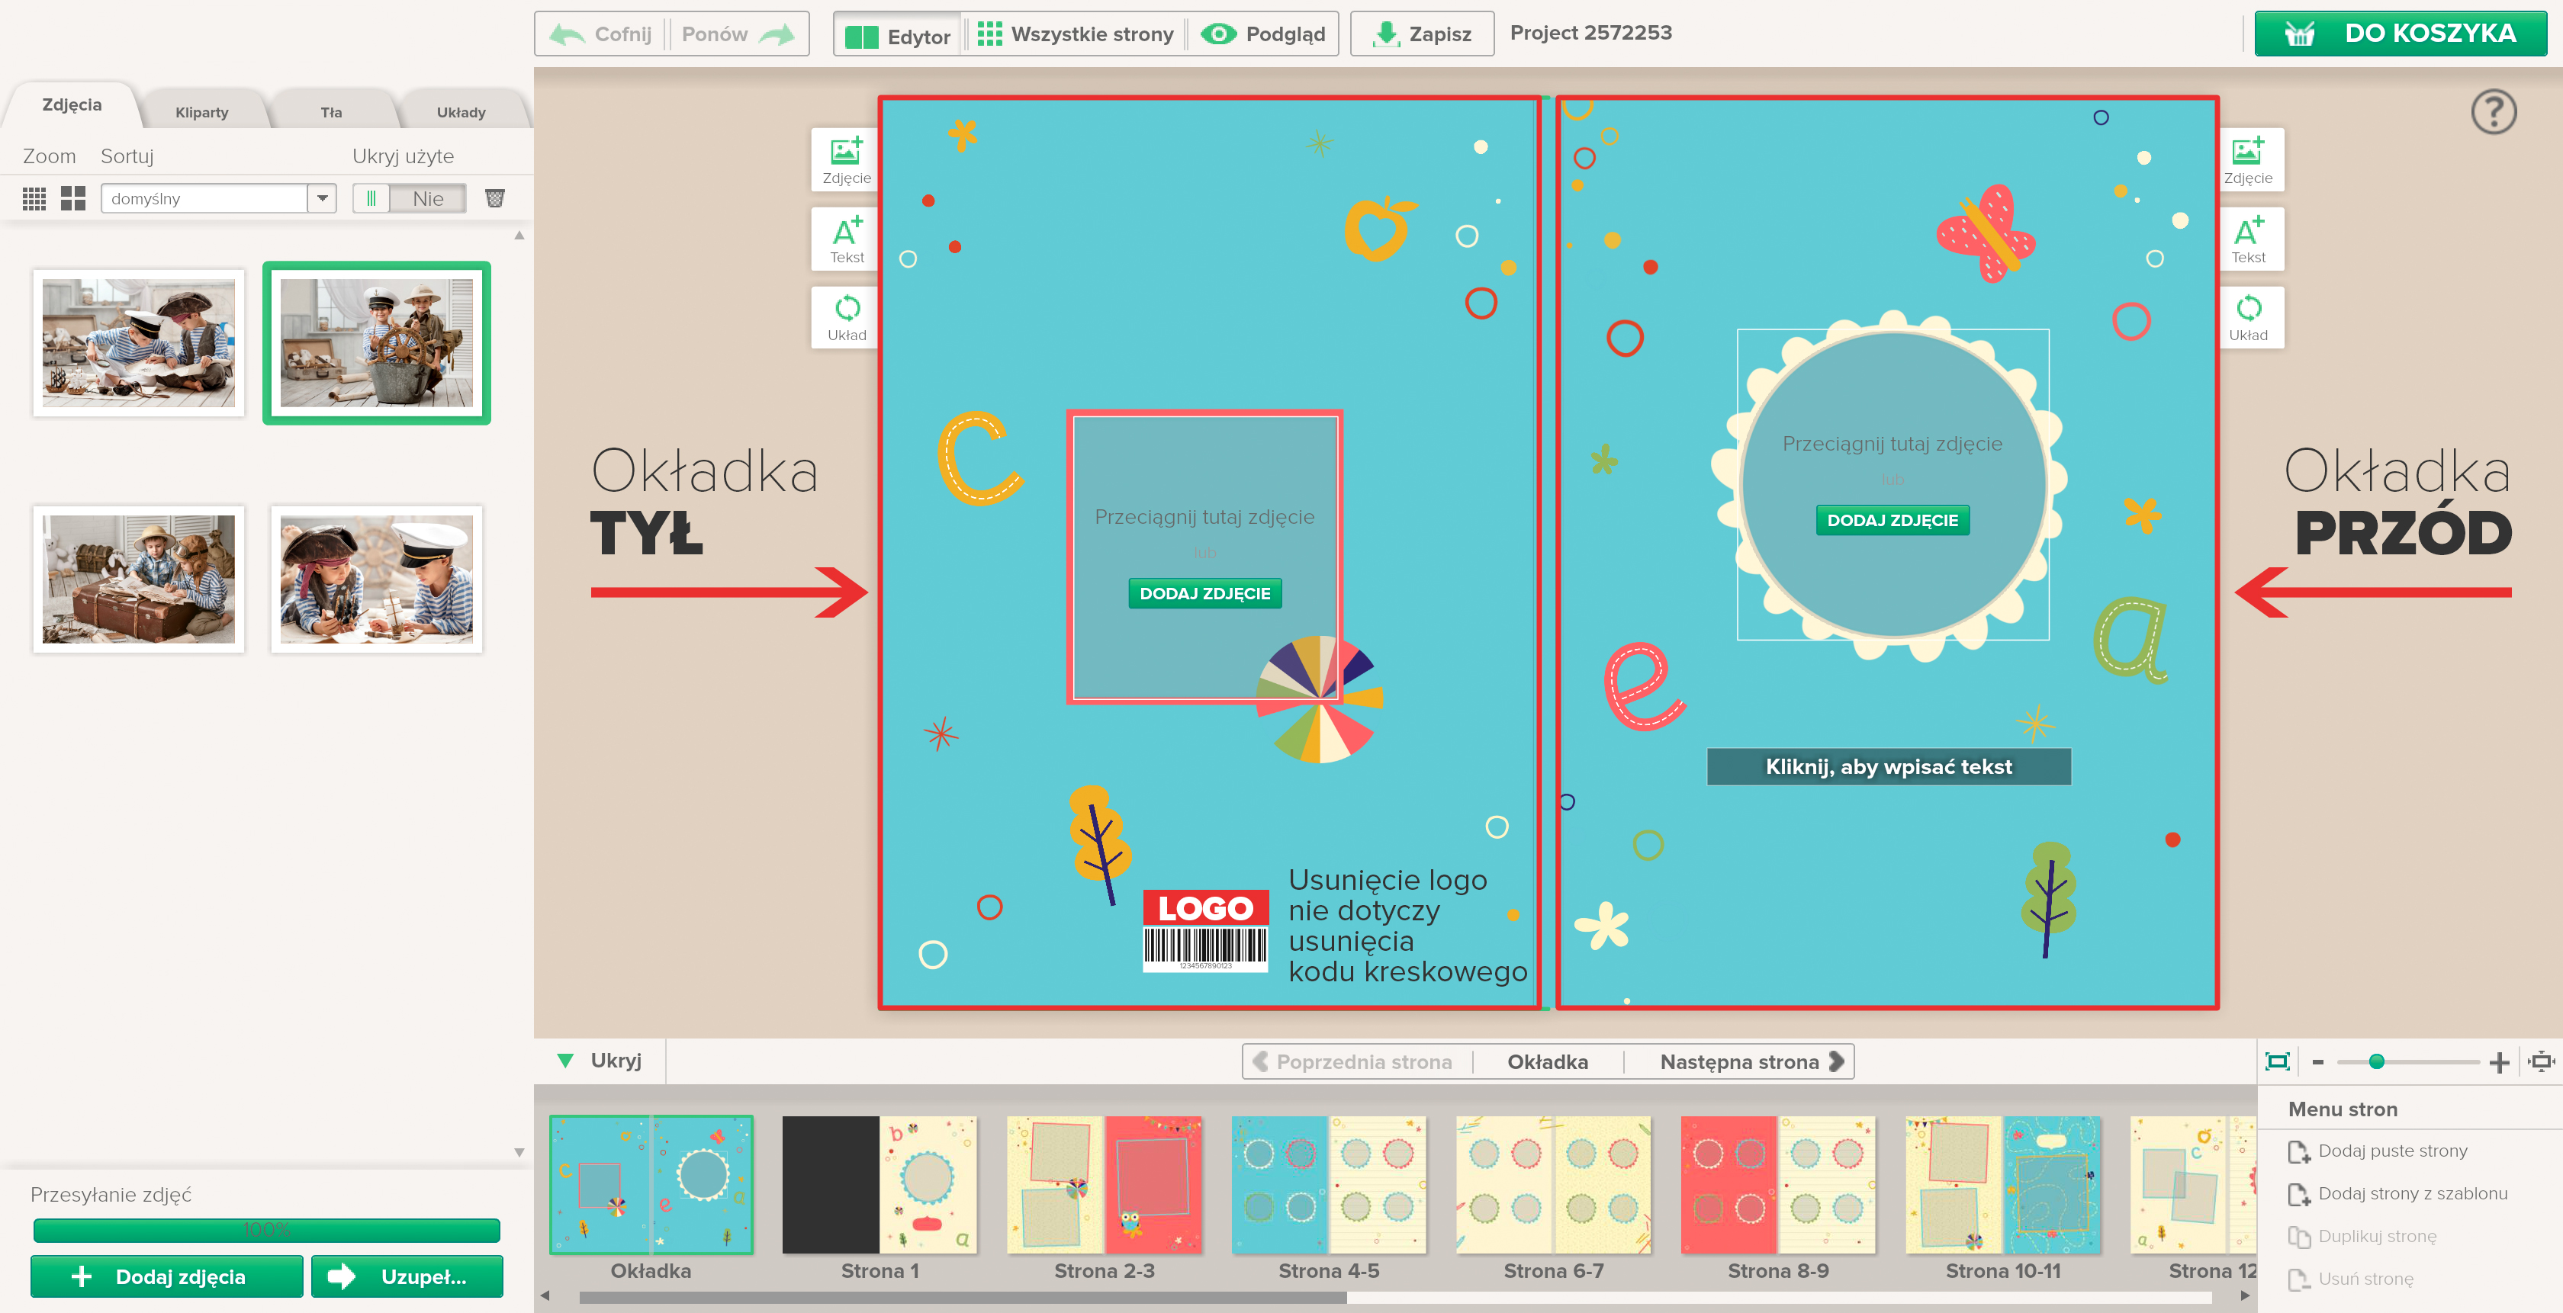The height and width of the screenshot is (1313, 2563).
Task: Click Dodaj puste strony menu item
Action: click(x=2378, y=1151)
